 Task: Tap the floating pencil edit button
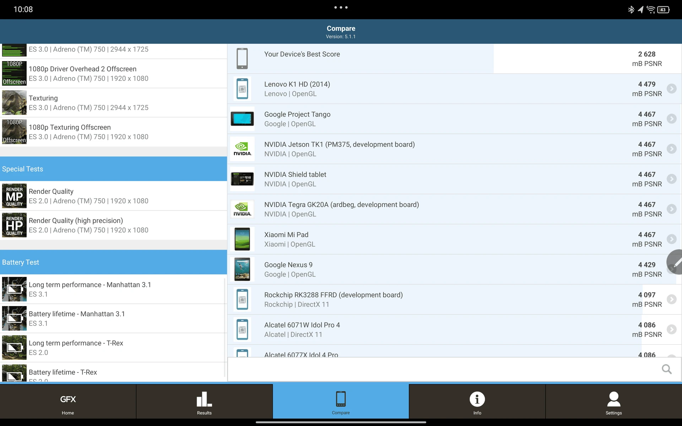pyautogui.click(x=675, y=262)
